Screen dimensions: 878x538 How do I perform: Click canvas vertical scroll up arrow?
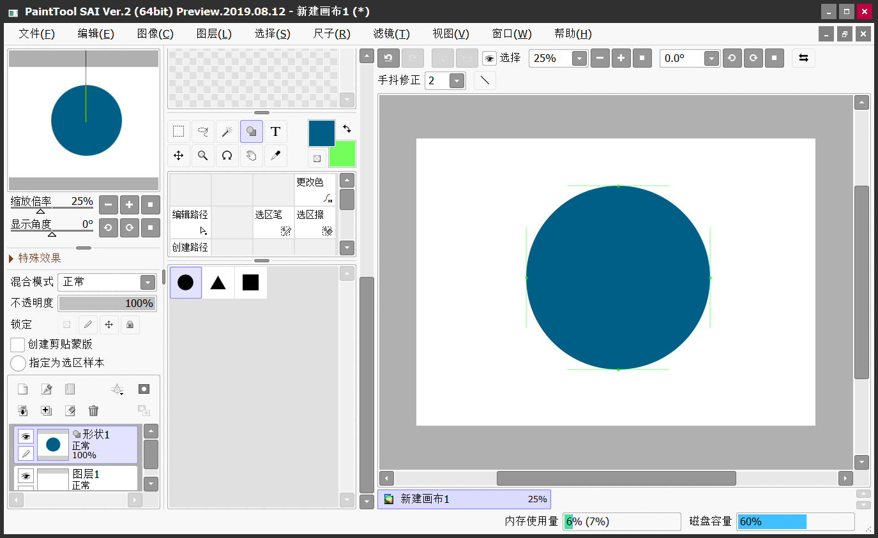pyautogui.click(x=862, y=103)
